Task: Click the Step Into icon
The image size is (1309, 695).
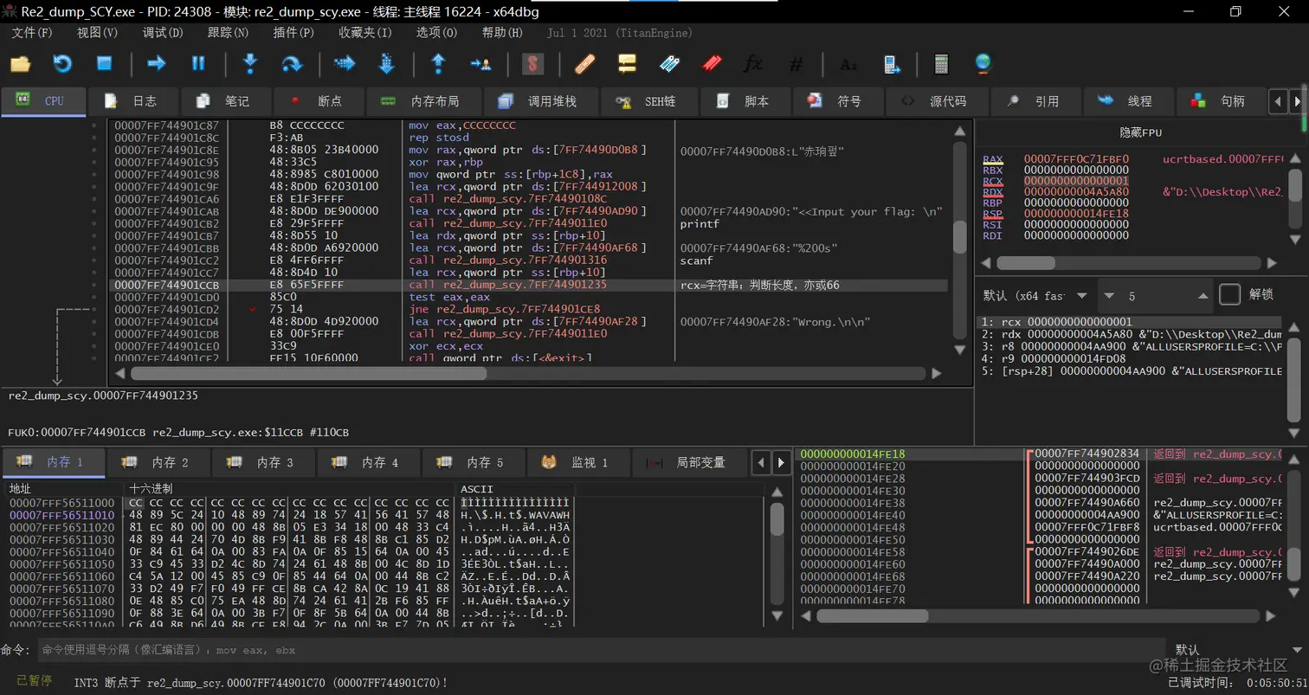Action: point(250,63)
